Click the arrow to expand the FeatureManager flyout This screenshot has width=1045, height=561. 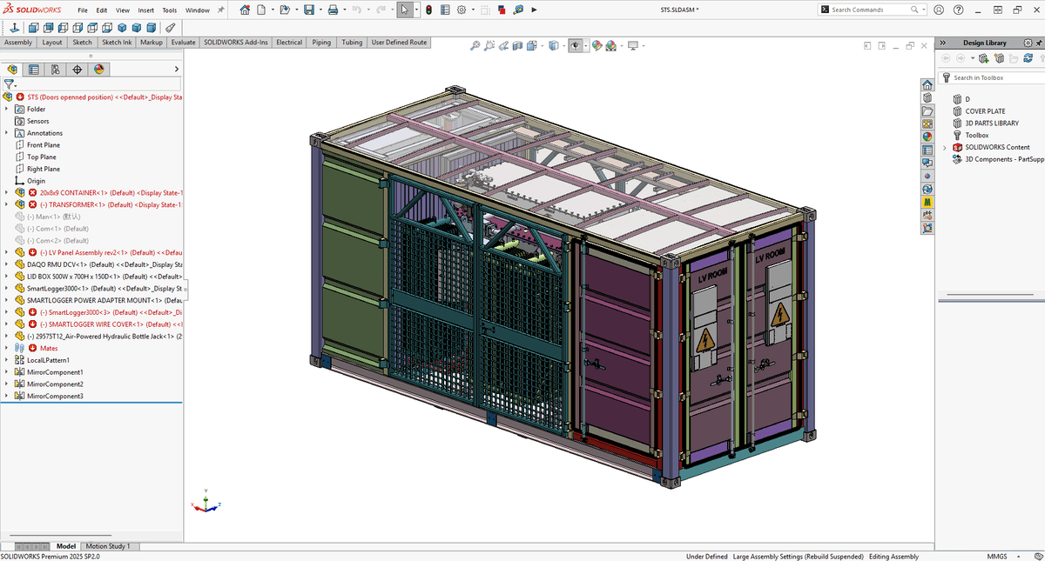point(177,69)
